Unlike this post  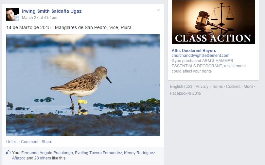[12, 142]
